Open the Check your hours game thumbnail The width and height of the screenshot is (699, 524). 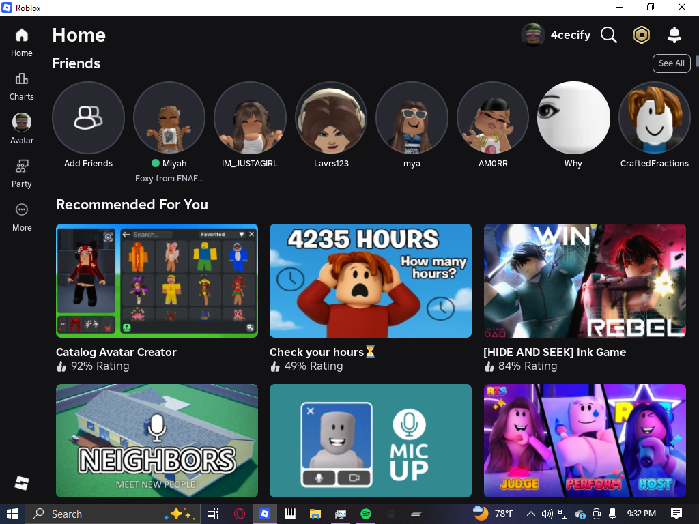(371, 280)
